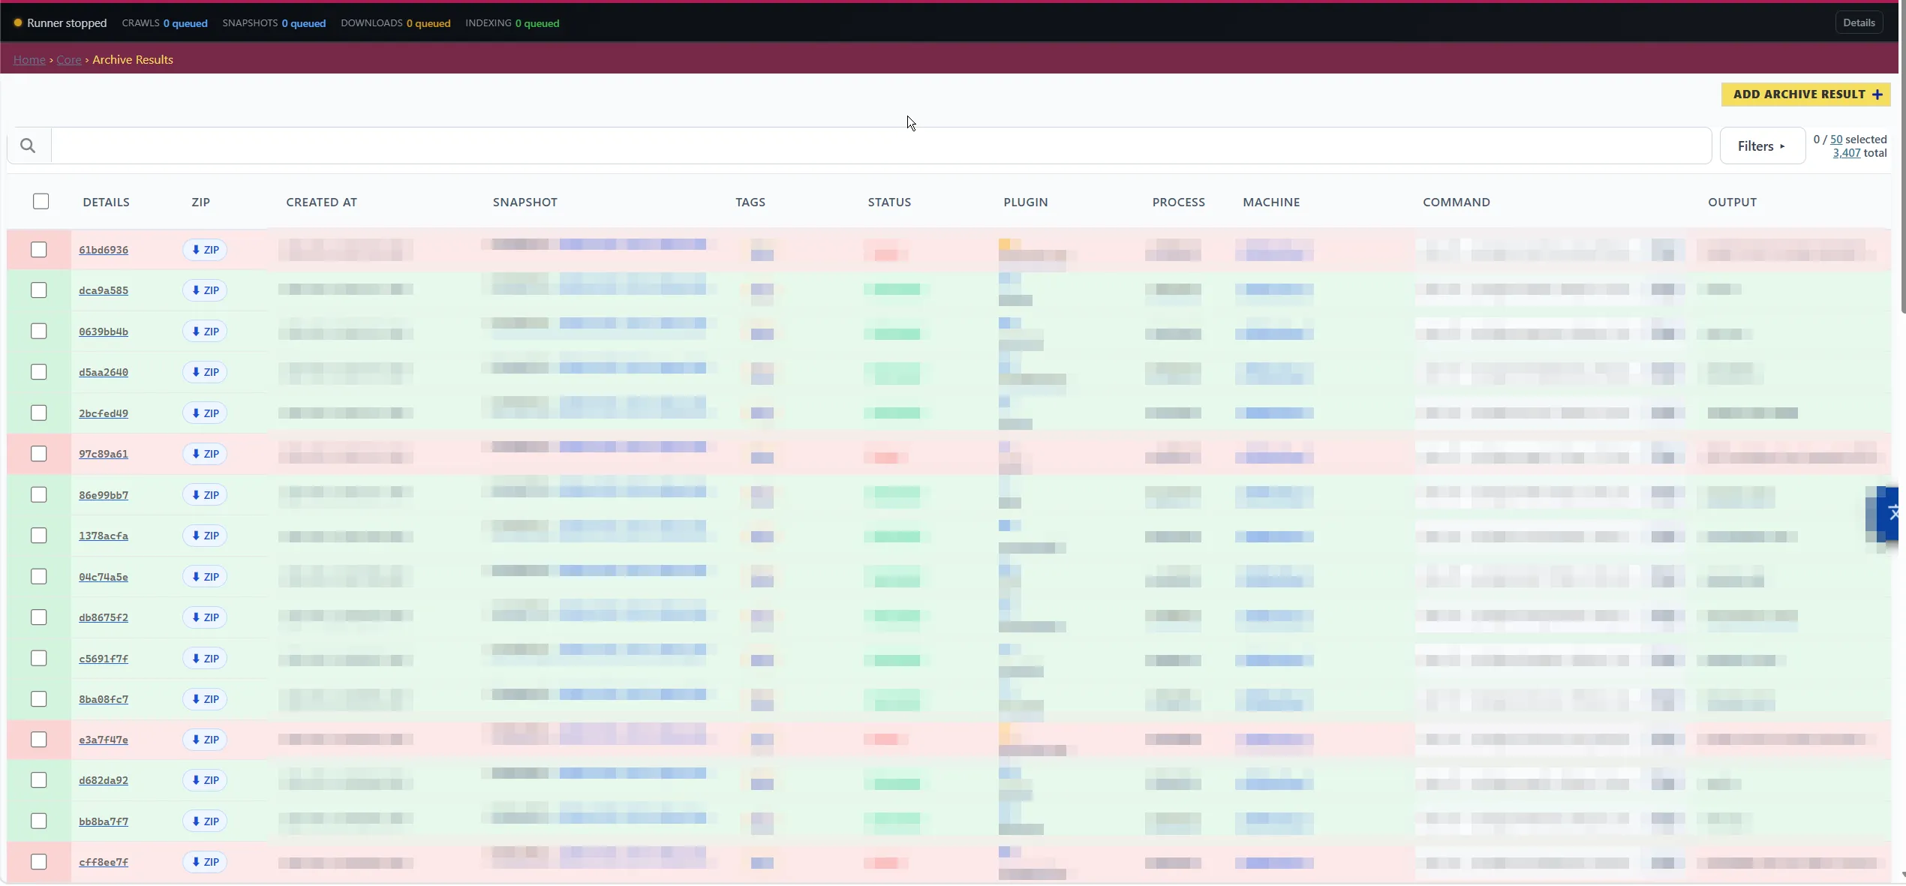
Task: Check the box for row dca9a585
Action: (x=39, y=290)
